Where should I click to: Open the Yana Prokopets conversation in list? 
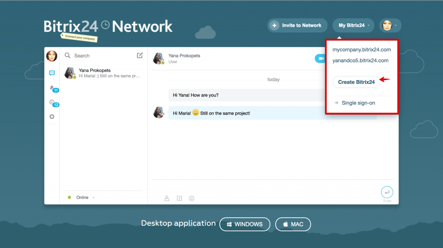tap(103, 73)
